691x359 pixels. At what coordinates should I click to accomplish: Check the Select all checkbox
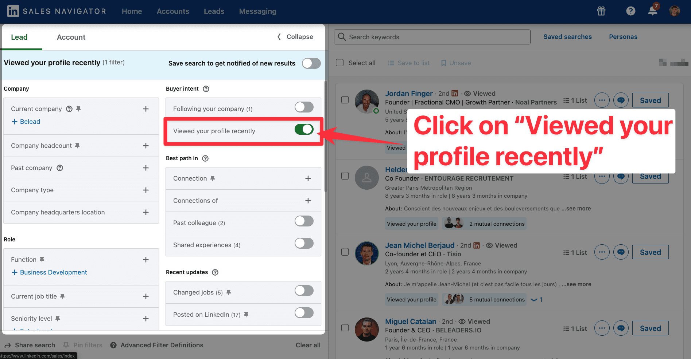coord(340,63)
